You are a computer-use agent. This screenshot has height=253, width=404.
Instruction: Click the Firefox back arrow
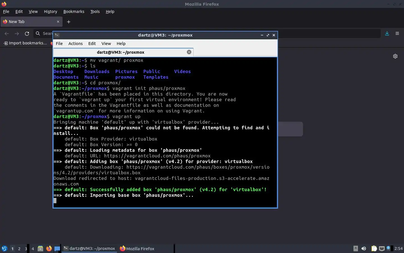coord(7,33)
